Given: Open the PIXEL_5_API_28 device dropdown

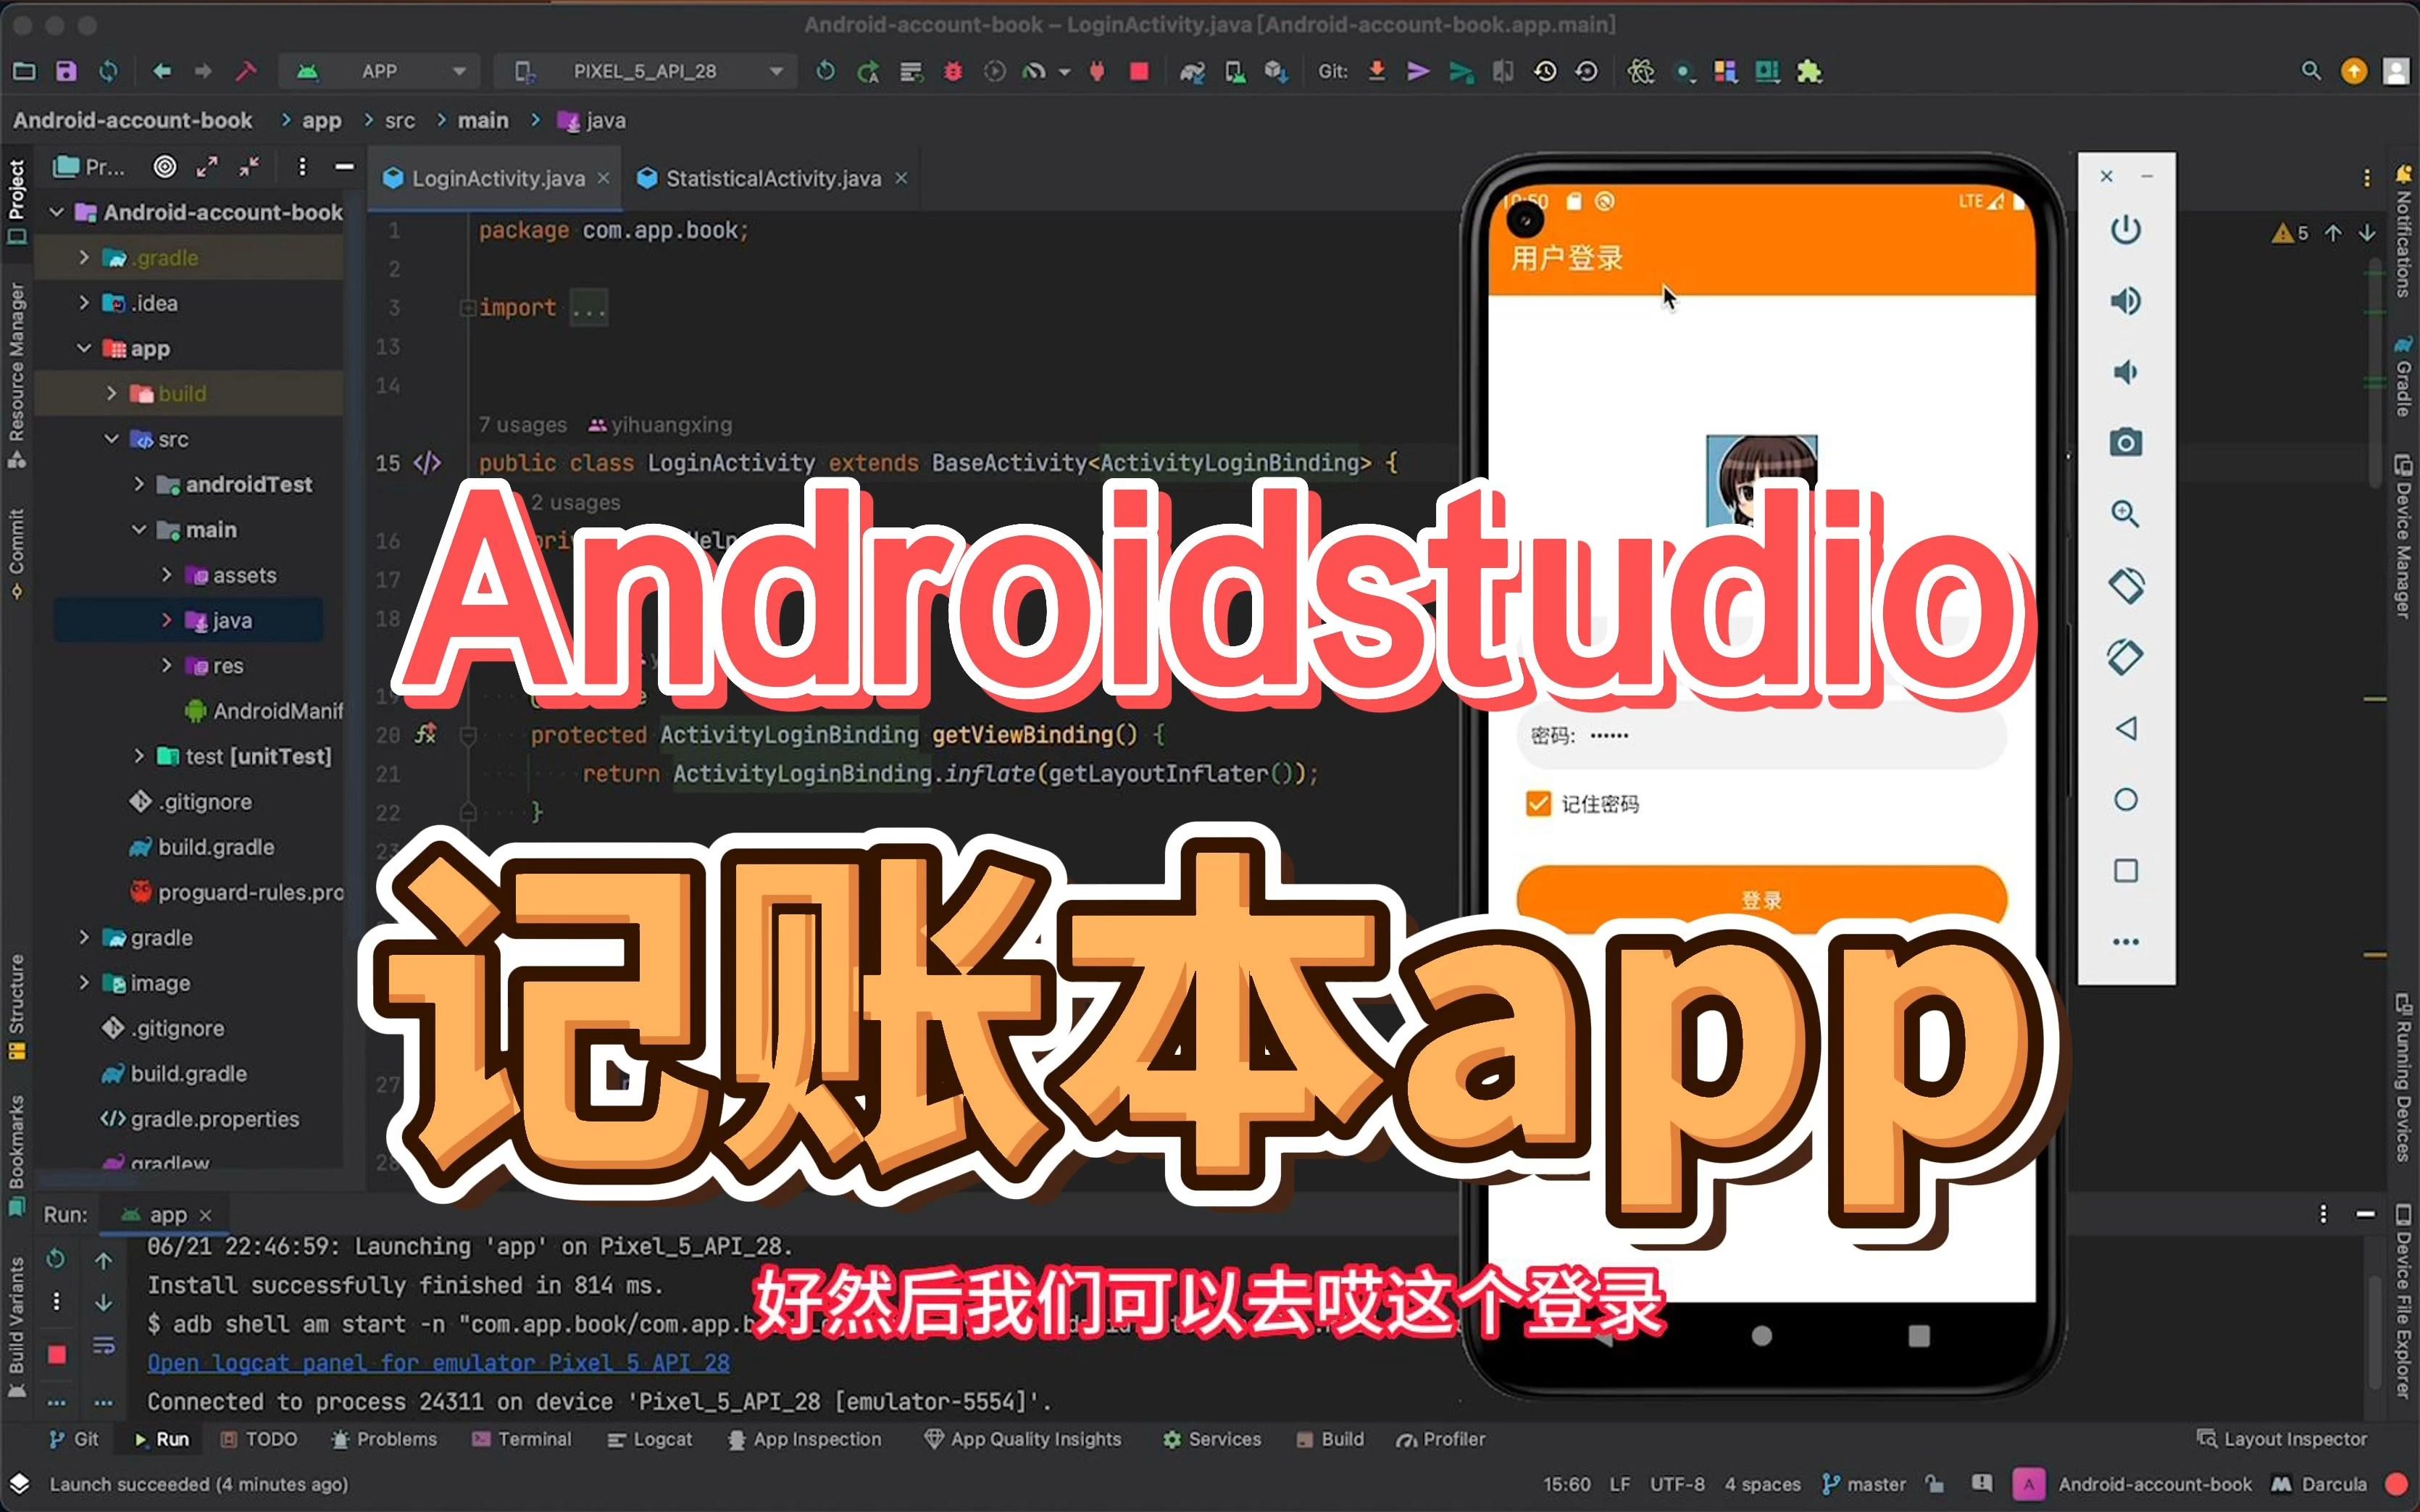Looking at the screenshot, I should (x=645, y=71).
